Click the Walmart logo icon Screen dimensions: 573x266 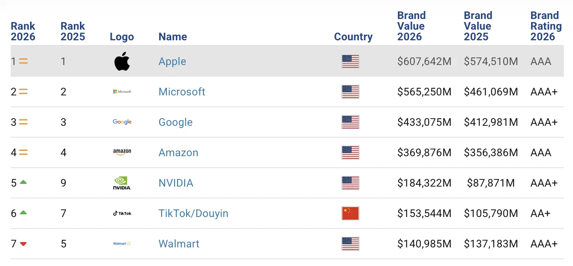122,244
